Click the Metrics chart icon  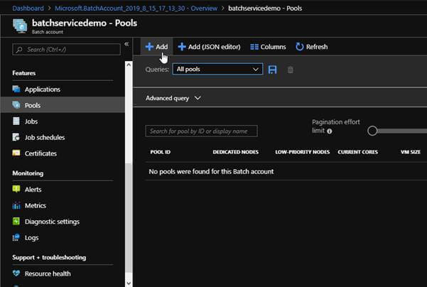[x=16, y=205]
